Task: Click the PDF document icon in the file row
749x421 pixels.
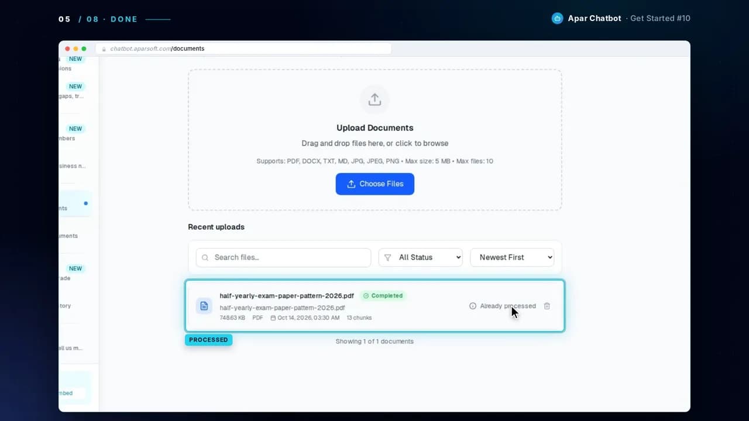Action: click(x=204, y=306)
